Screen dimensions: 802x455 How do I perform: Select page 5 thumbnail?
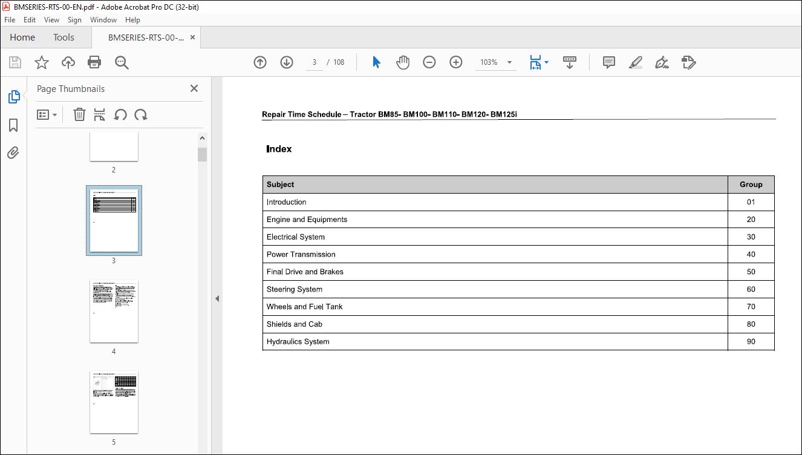tap(114, 402)
